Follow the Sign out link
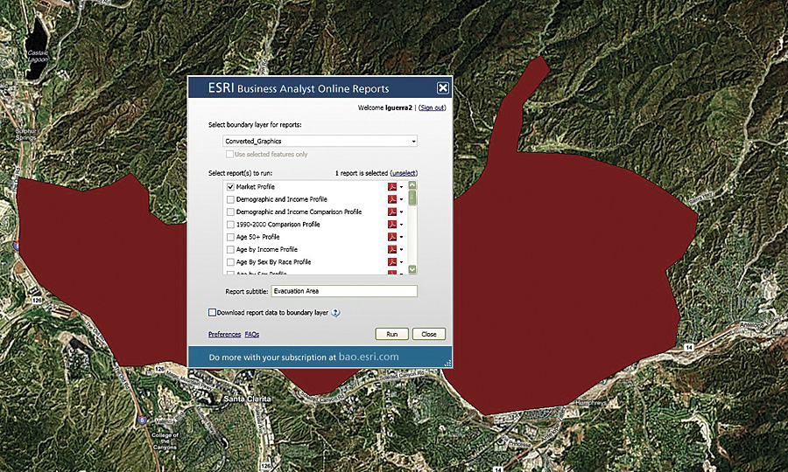The image size is (788, 472). pos(433,108)
